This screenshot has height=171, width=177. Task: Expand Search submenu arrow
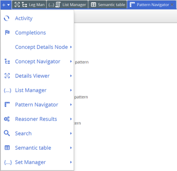[71, 133]
